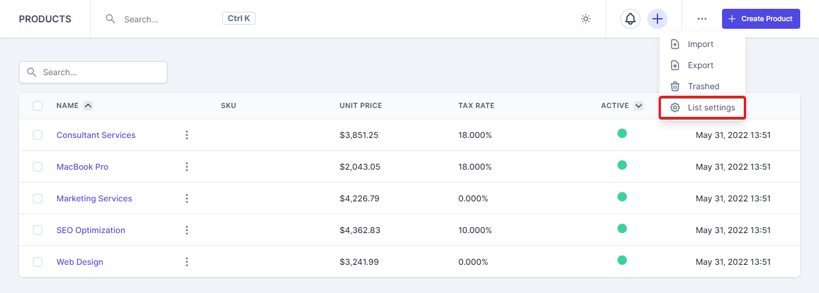The height and width of the screenshot is (293, 819).
Task: Click the PRODUCTS page title
Action: pos(45,19)
